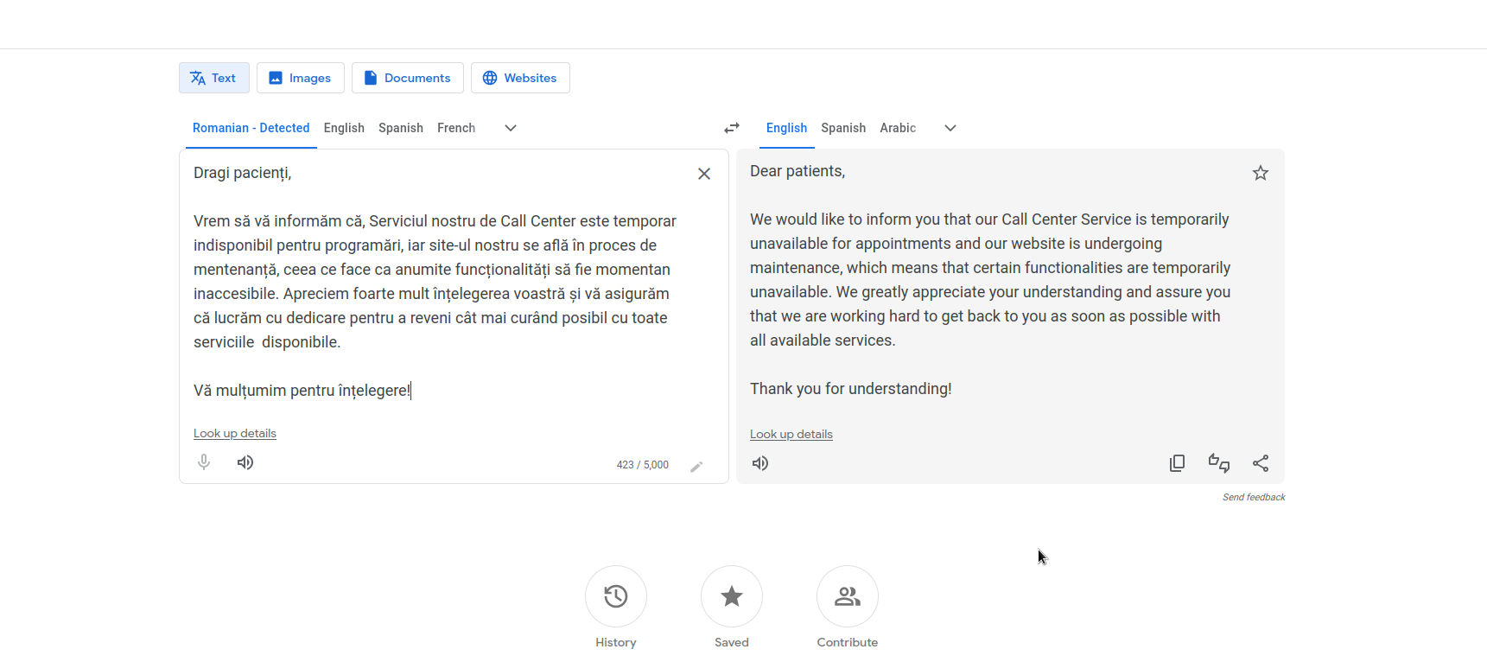Expand more source languages dropdown
Image resolution: width=1487 pixels, height=662 pixels.
[511, 128]
